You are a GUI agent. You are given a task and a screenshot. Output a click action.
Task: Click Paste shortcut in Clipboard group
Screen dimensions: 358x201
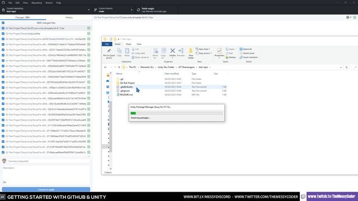[x=140, y=58]
